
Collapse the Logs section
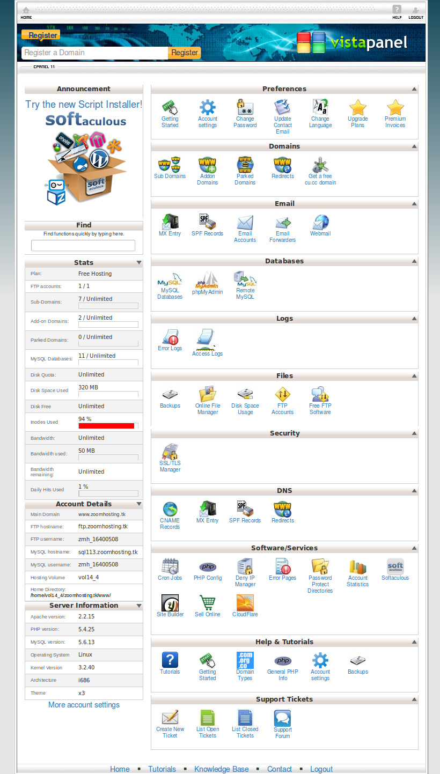[x=414, y=319]
